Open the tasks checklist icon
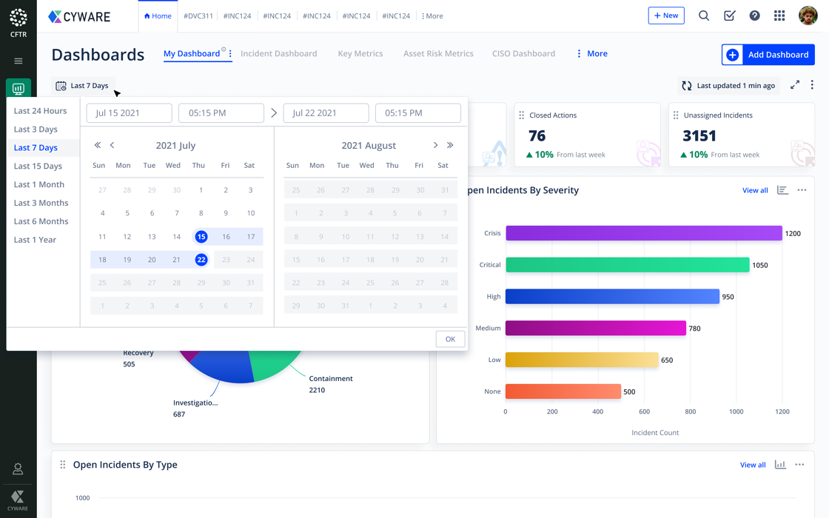The image size is (829, 518). 729,16
